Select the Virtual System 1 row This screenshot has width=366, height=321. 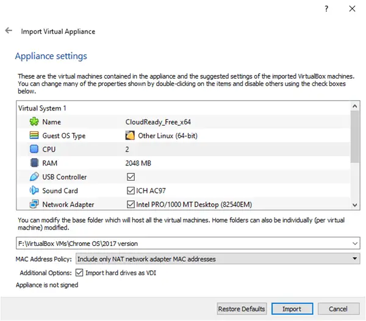click(183, 108)
